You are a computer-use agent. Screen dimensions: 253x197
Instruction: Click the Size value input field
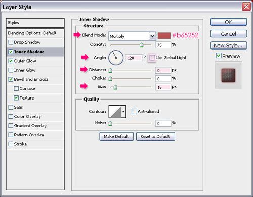click(163, 87)
